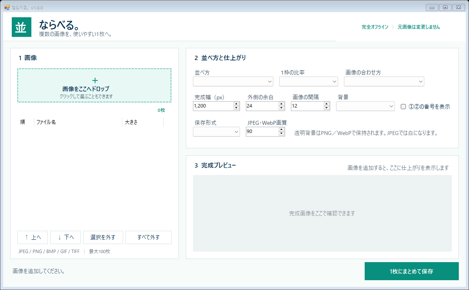Viewport: 469px width, 290px height.
Task: Click the JPEG / PNG / BMP / GIF / TIFF text
Action: [x=49, y=252]
